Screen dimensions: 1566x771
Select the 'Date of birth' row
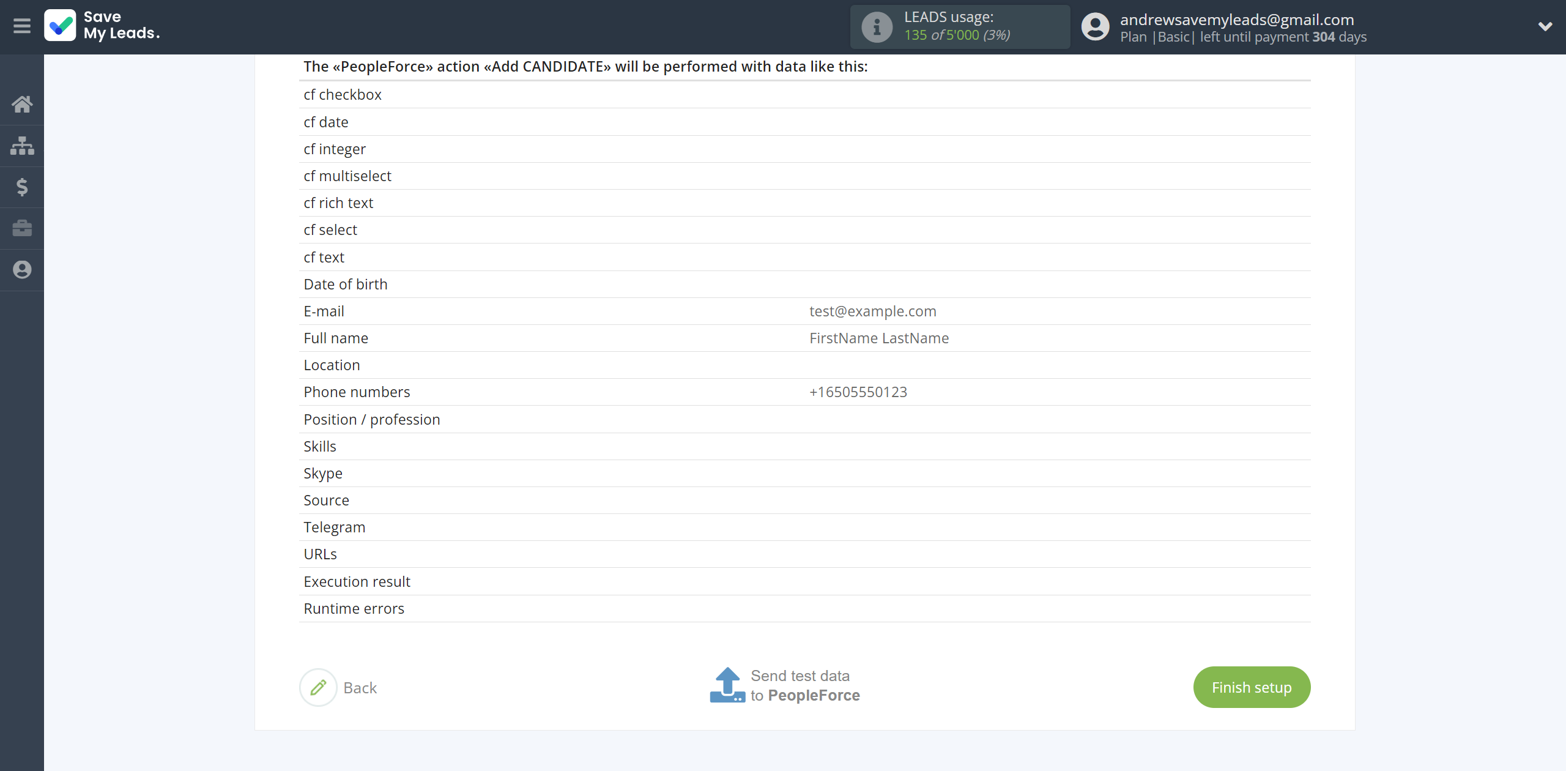click(804, 284)
